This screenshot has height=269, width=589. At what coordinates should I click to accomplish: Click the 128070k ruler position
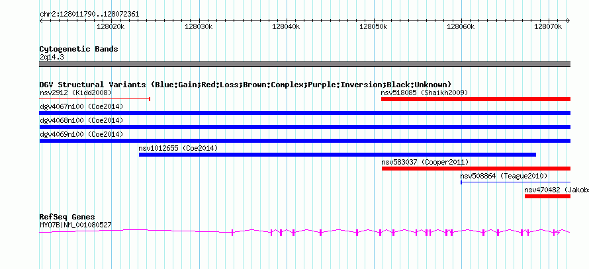(548, 26)
